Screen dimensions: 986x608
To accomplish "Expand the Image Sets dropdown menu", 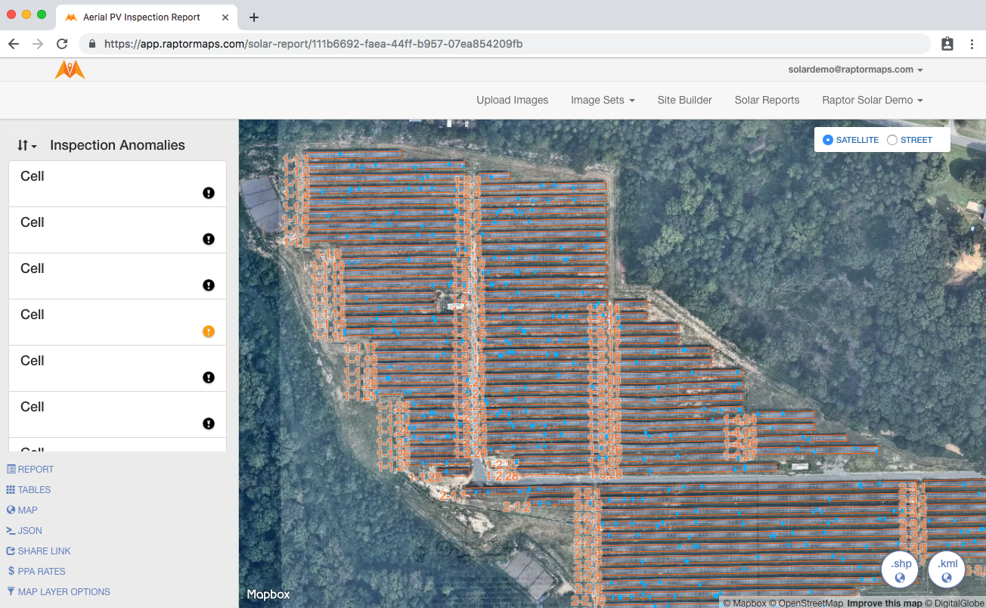I will 603,100.
